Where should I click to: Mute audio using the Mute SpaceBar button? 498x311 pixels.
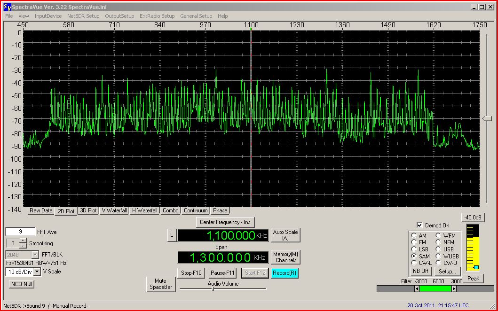[x=161, y=284]
